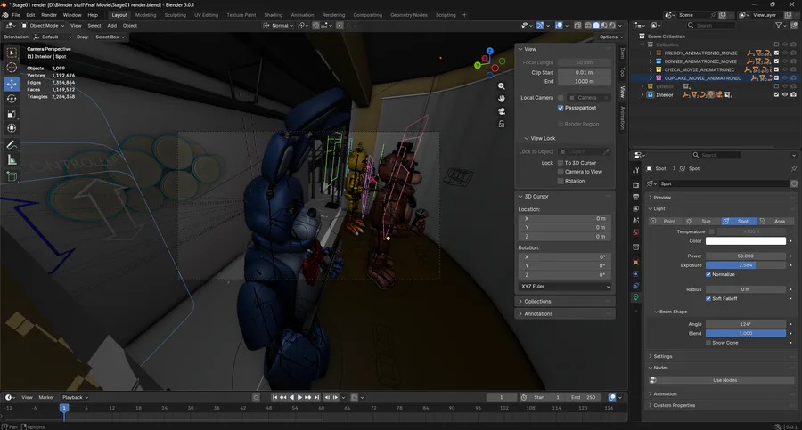Enable the Show Cone checkbox
Screen dimensions: 802x430
tap(708, 342)
